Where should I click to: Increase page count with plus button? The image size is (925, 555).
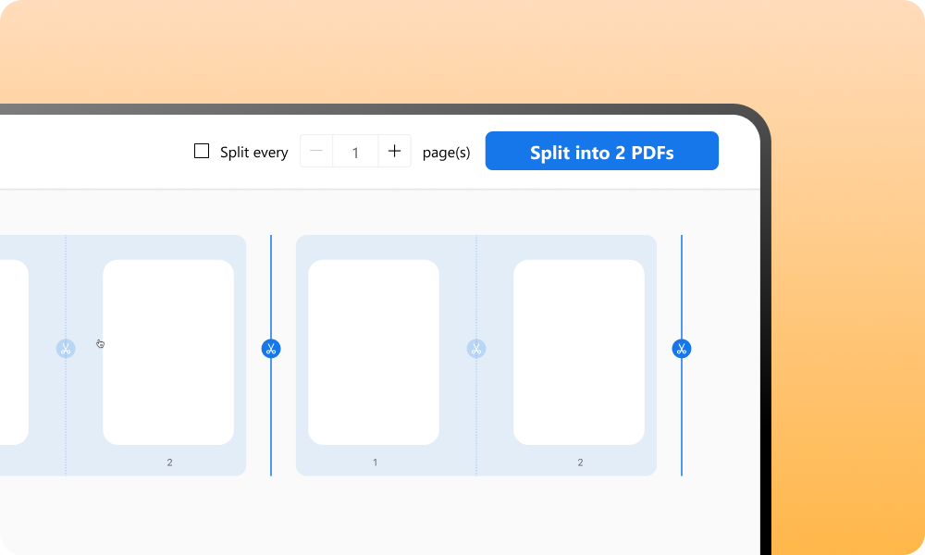[395, 152]
